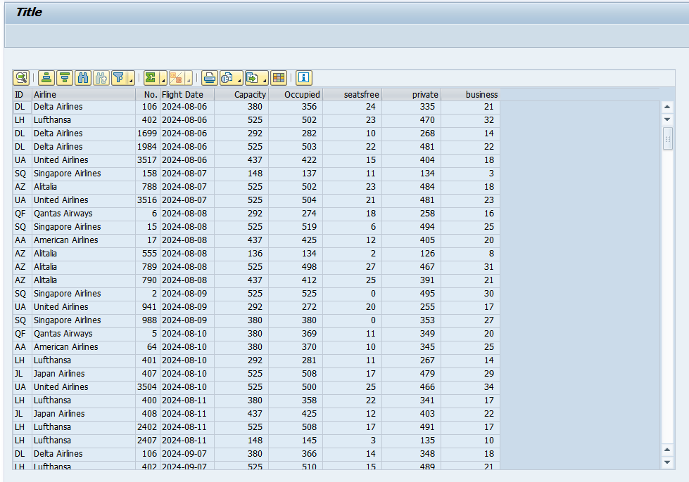Select the private column header
Viewport: 689px width, 482px height.
pyautogui.click(x=411, y=94)
